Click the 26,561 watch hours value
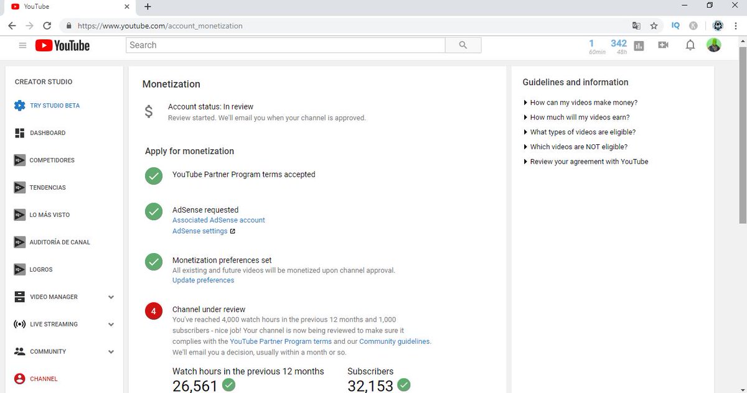This screenshot has height=393, width=747. [195, 386]
